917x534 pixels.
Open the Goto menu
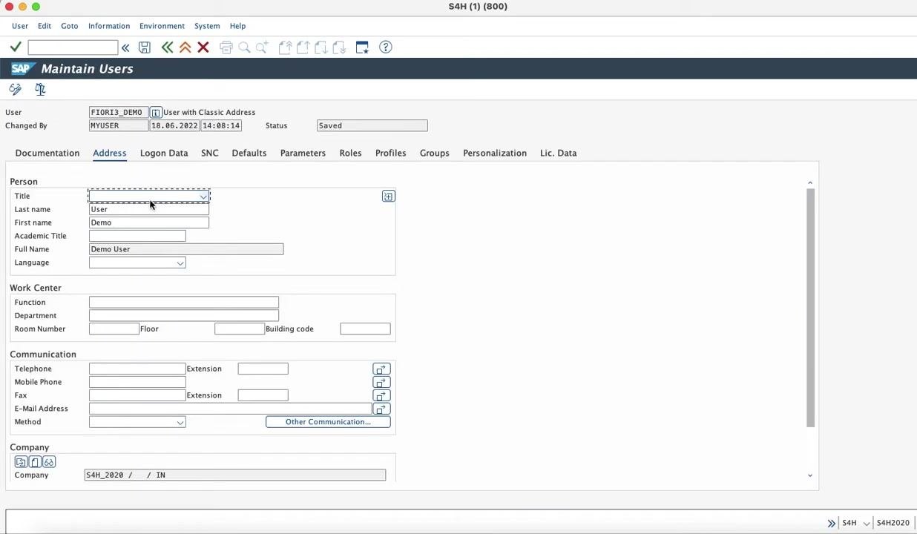pos(69,26)
